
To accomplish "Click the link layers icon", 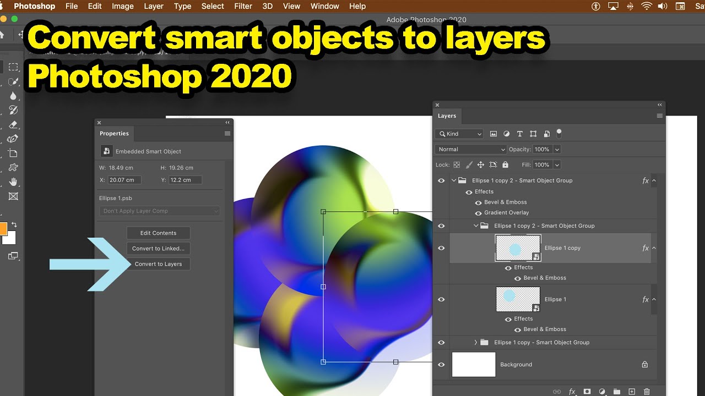I will pos(557,392).
